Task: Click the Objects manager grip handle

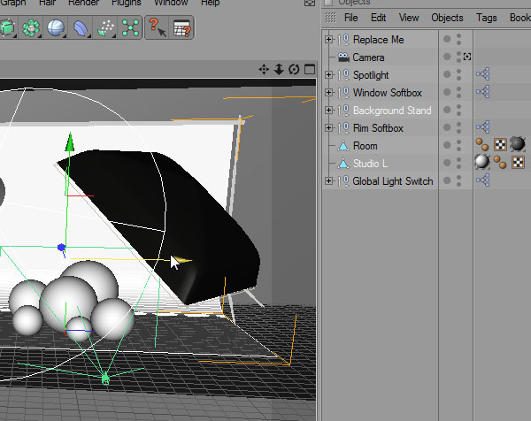Action: tap(330, 18)
